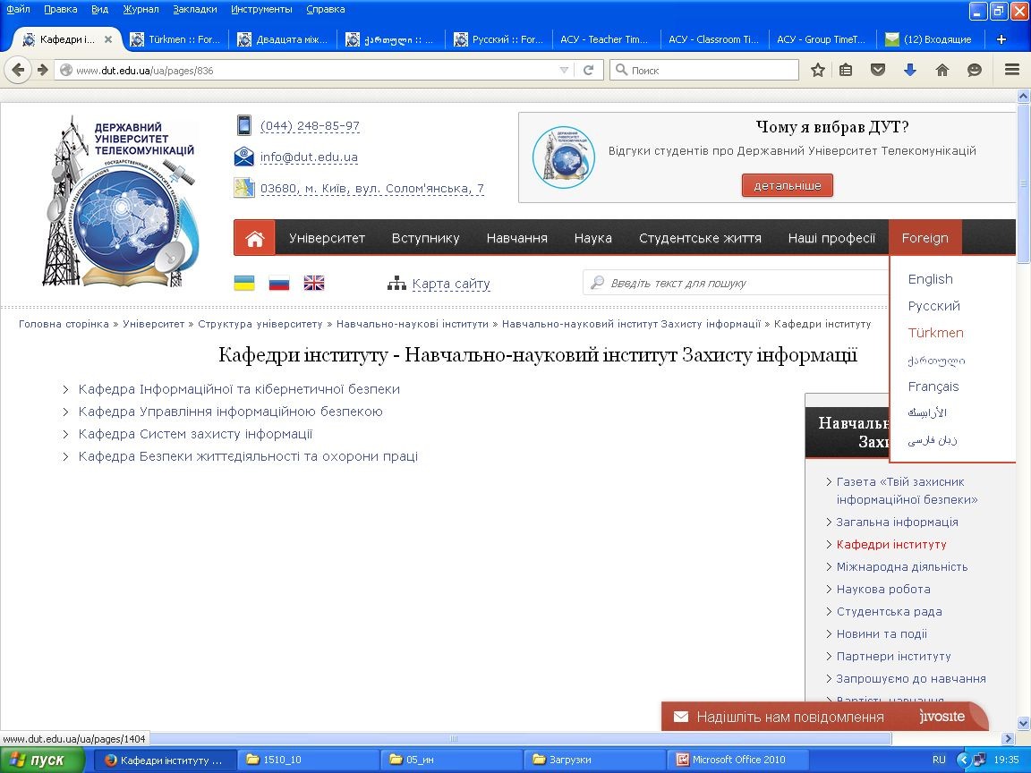The image size is (1031, 773).
Task: Click the 'info@dut.edu.ua' email link
Action: (309, 157)
